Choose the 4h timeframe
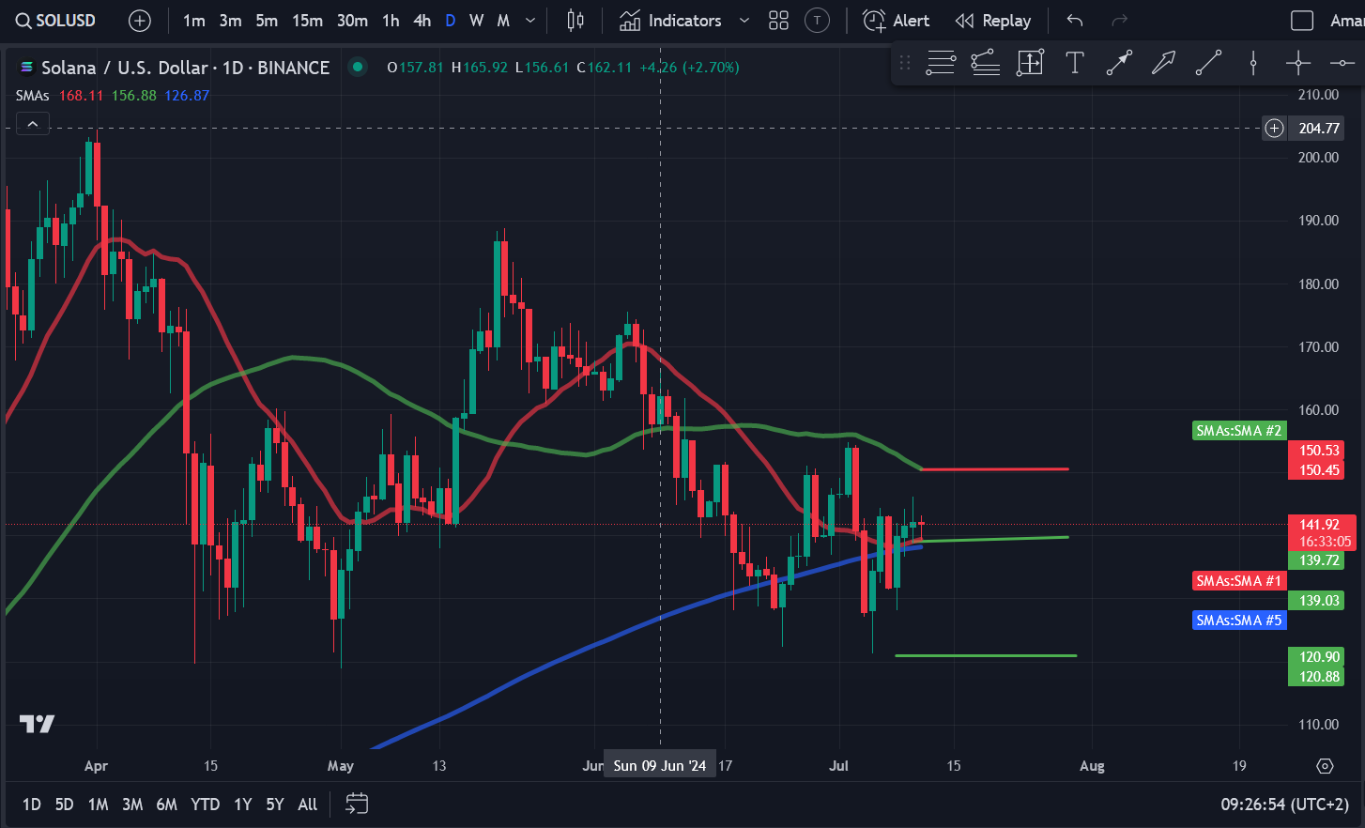 [422, 21]
